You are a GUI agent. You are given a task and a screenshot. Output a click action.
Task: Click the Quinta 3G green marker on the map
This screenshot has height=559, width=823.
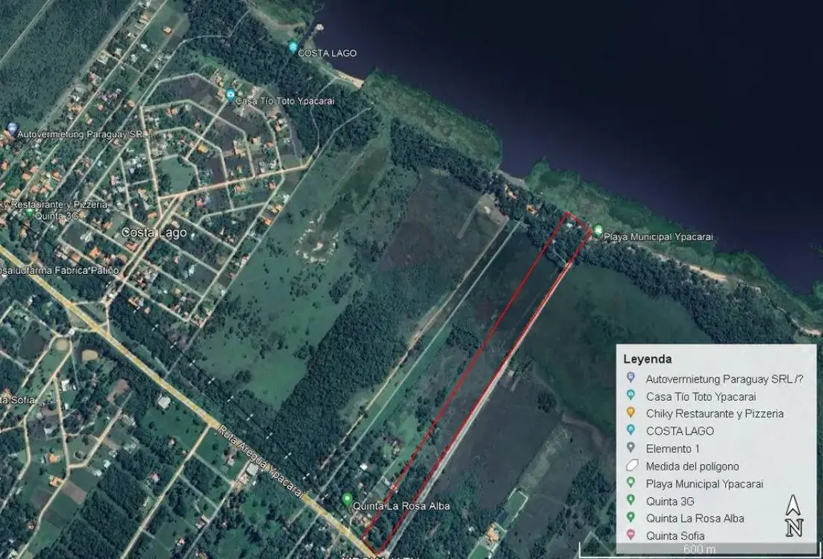[29, 213]
